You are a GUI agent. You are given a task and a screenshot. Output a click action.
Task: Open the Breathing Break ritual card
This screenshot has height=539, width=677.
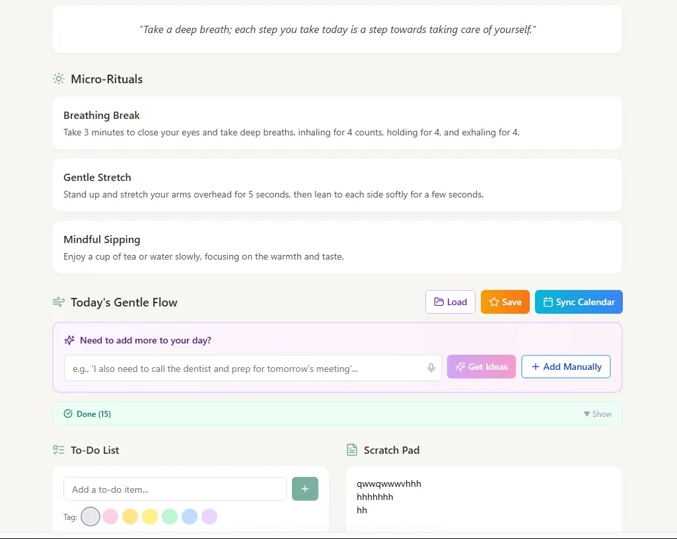[338, 123]
